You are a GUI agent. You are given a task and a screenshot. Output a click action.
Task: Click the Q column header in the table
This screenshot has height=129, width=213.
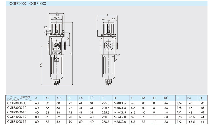pos(201,98)
